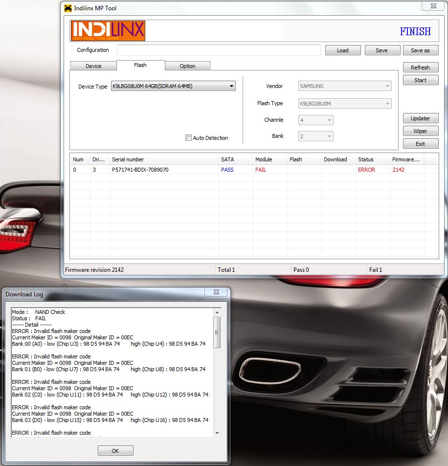Open the Device Type dropdown
Image resolution: width=448 pixels, height=466 pixels.
(x=173, y=86)
